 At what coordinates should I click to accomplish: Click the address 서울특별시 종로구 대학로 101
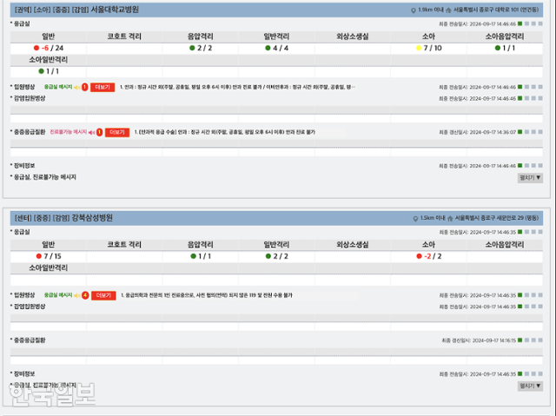(x=496, y=10)
